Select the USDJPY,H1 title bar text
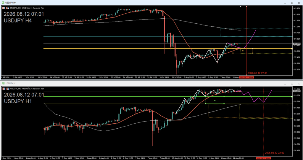303x160 pixels. (11, 83)
